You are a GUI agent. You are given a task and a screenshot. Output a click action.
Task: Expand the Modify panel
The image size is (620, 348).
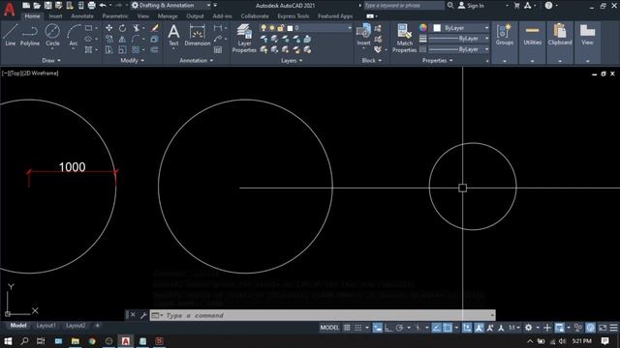click(x=132, y=60)
